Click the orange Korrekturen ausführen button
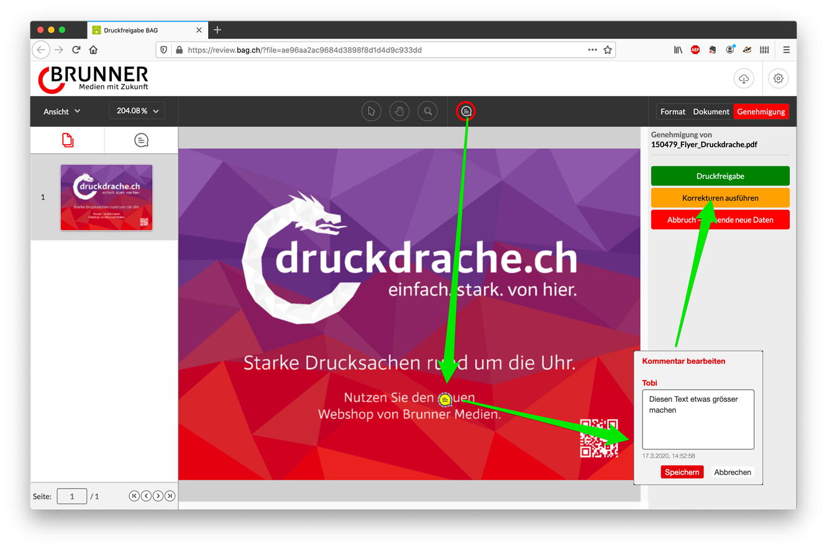Screen dimensions: 827x550 click(x=720, y=198)
